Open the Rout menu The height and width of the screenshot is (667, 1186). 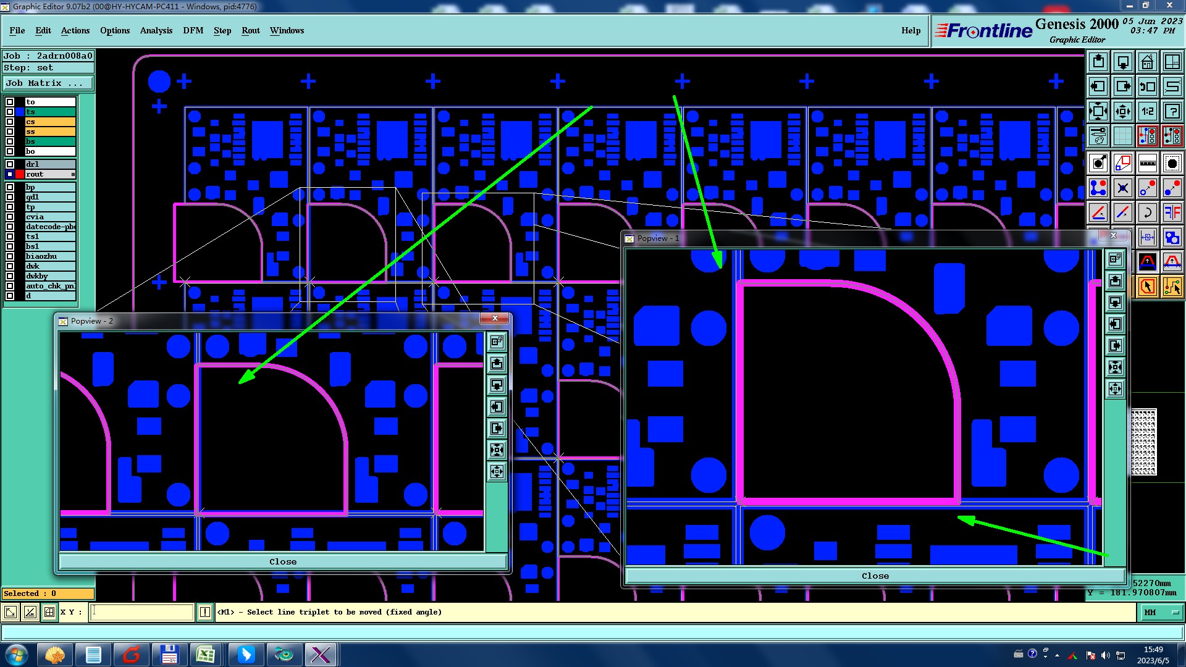[251, 30]
